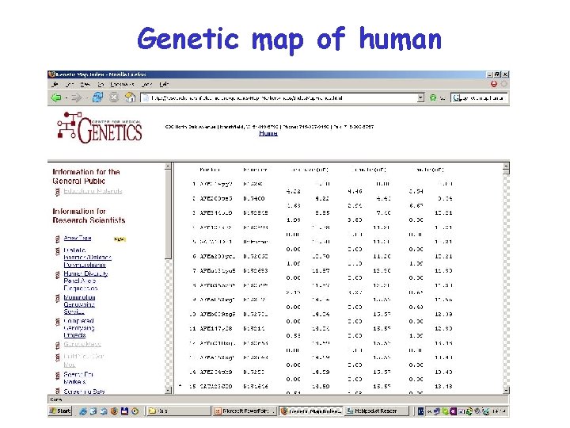570x428 pixels.
Task: Open the Back button history dropdown arrow
Action: pyautogui.click(x=66, y=98)
